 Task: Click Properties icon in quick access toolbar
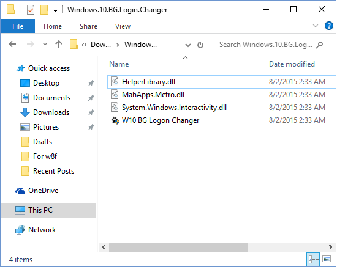31,10
